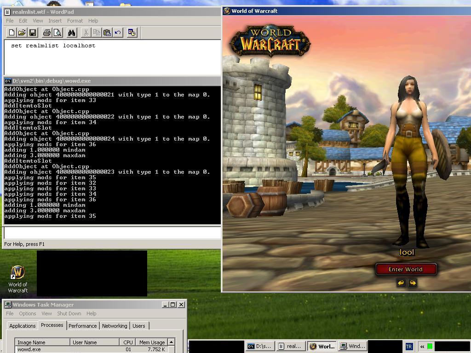This screenshot has width=471, height=353.
Task: Open the Task Manager File menu
Action: pos(10,313)
